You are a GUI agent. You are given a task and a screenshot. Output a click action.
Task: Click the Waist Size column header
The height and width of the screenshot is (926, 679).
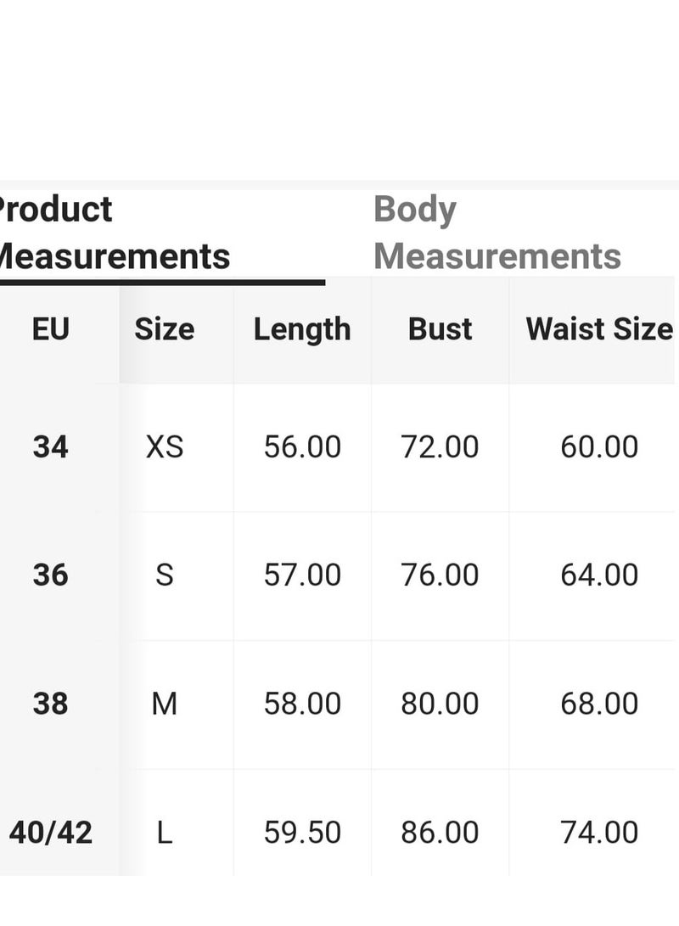[x=598, y=329]
